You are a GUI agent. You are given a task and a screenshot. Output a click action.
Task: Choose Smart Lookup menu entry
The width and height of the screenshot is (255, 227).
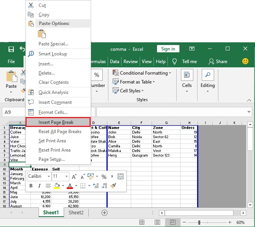(58, 53)
